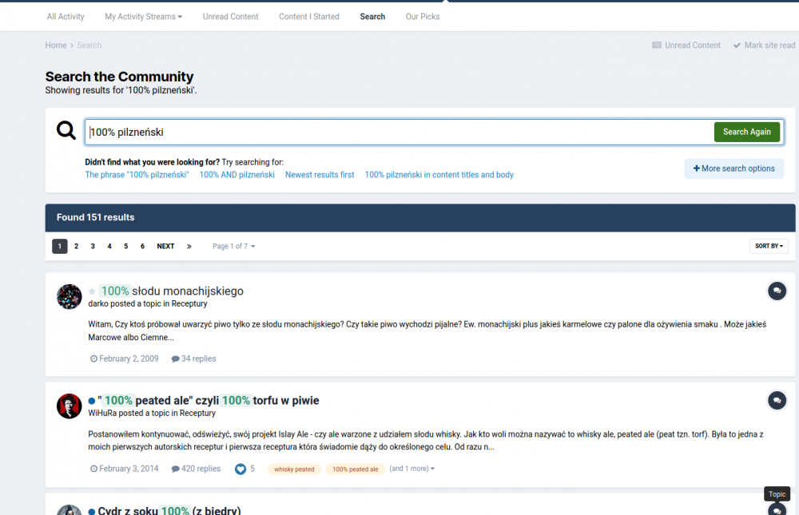Switch to the All Activity tab
The height and width of the screenshot is (515, 799).
pyautogui.click(x=66, y=17)
